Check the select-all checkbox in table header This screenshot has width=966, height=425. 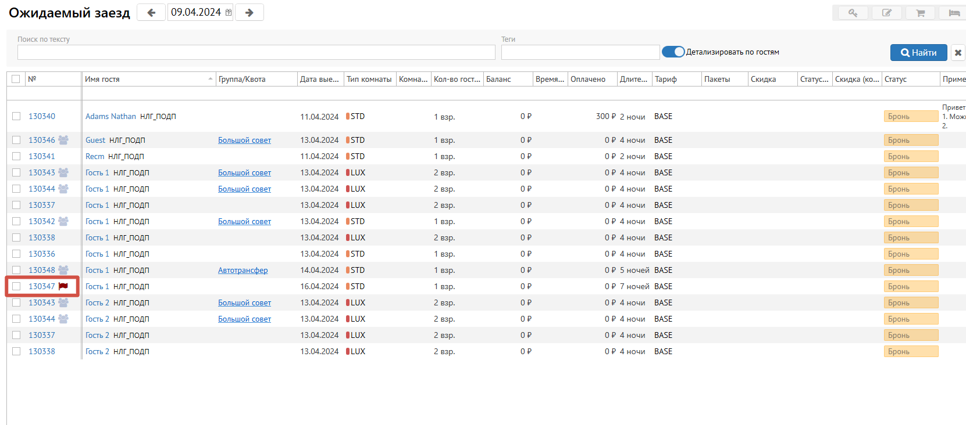click(x=16, y=79)
